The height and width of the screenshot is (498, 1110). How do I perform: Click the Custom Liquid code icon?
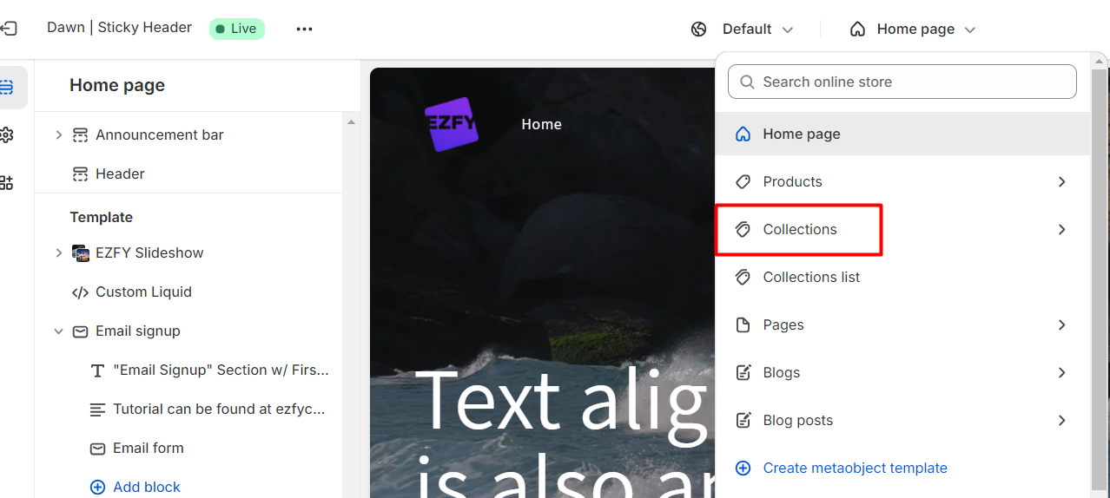(80, 292)
